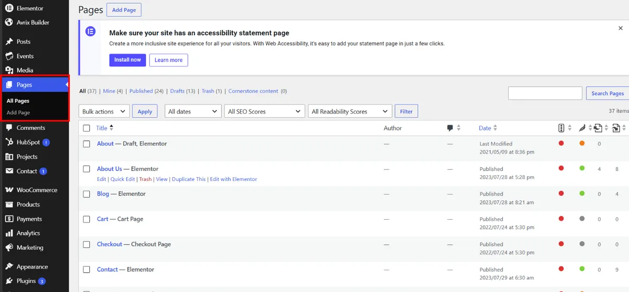Tick the checkbox for the About Us page
Viewport: 629px width, 292px height.
(87, 169)
